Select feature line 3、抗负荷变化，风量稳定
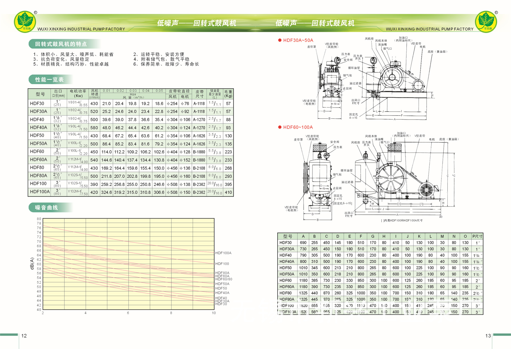The height and width of the screenshot is (349, 511). (61, 59)
